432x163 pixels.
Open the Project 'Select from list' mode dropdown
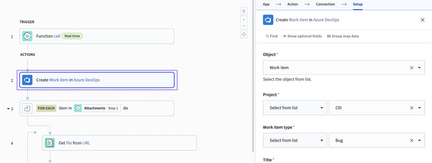click(295, 108)
